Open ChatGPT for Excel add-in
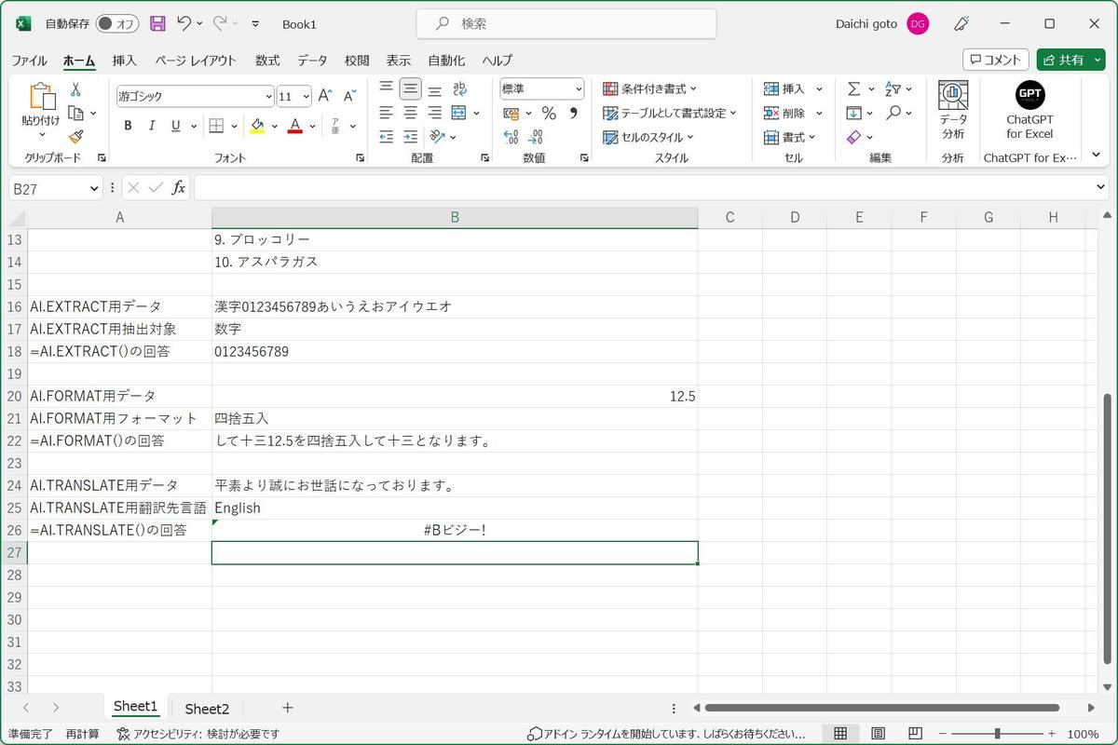Image resolution: width=1118 pixels, height=745 pixels. coord(1029,110)
